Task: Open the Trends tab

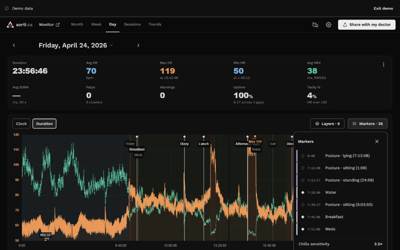Action: click(155, 24)
